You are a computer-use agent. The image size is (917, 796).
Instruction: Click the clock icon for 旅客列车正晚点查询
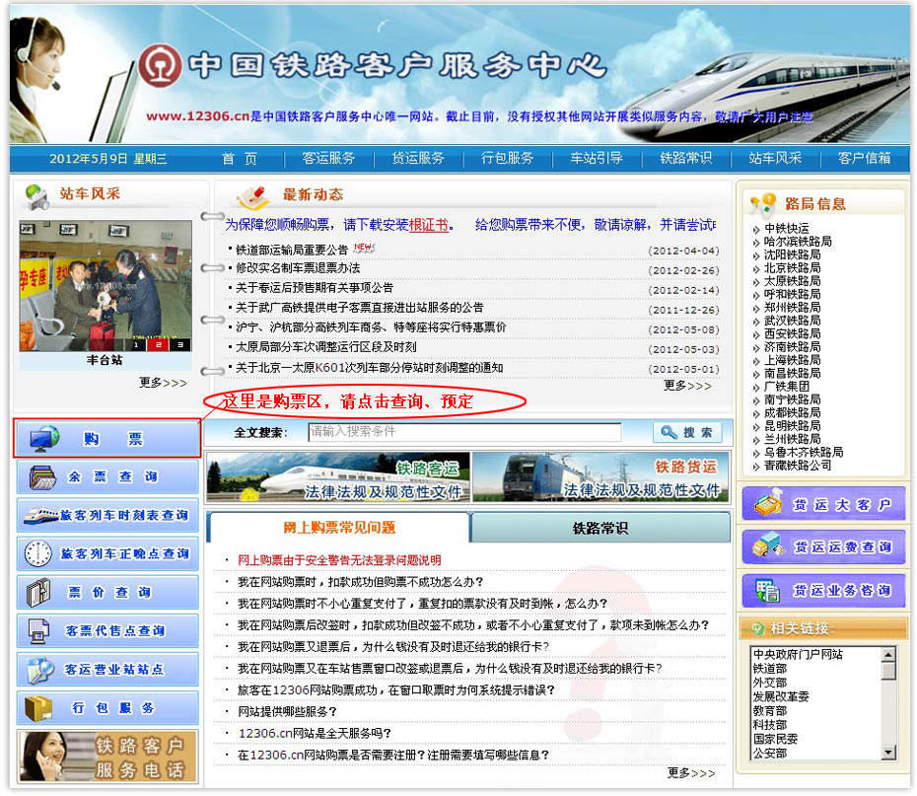click(38, 553)
